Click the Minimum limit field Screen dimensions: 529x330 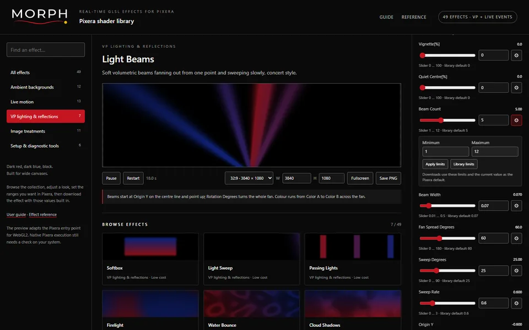pyautogui.click(x=445, y=152)
